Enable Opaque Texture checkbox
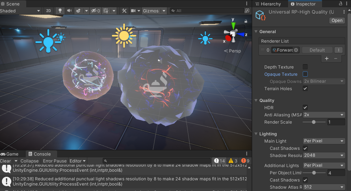The width and height of the screenshot is (351, 191). click(305, 74)
